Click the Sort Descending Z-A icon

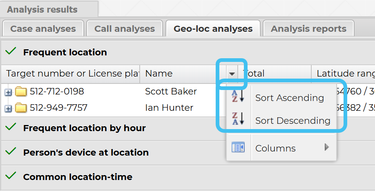[237, 121]
